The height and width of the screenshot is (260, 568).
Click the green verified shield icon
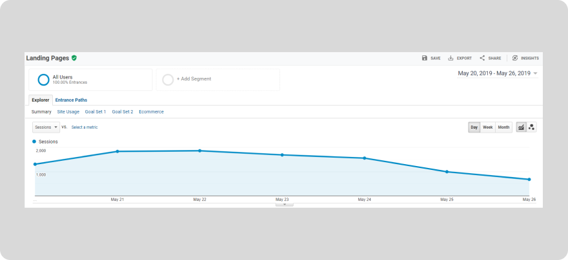(x=74, y=58)
